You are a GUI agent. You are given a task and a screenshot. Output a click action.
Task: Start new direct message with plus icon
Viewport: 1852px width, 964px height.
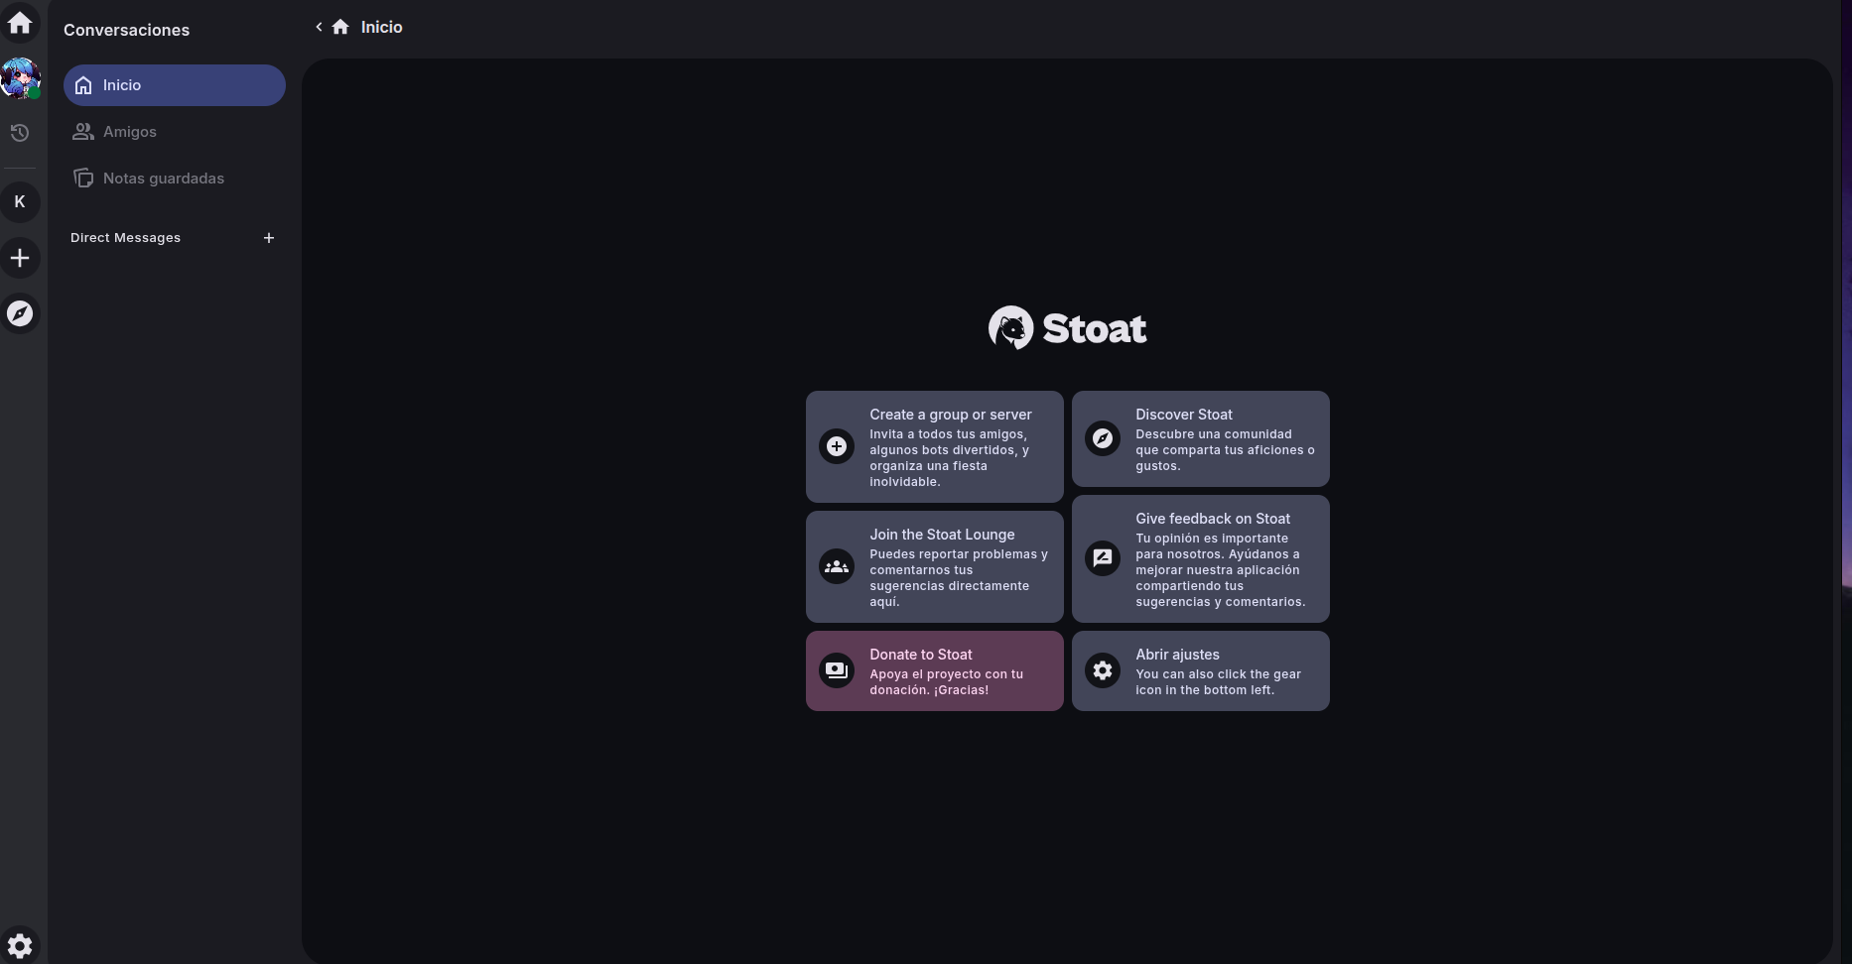[269, 238]
